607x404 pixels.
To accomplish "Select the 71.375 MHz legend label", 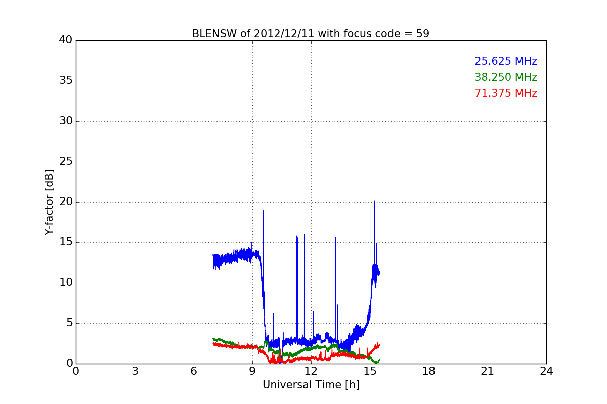I will coord(506,93).
